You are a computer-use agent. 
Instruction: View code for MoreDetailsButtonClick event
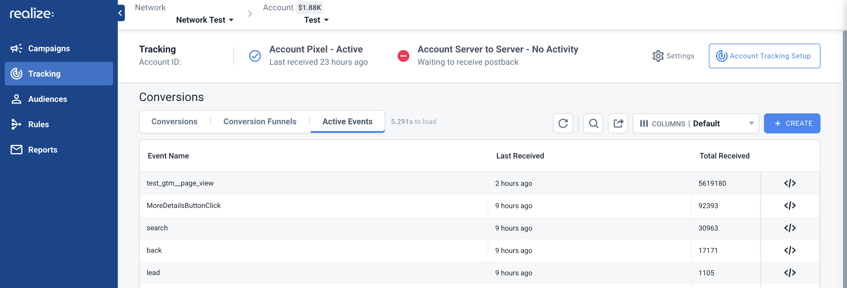[790, 206]
